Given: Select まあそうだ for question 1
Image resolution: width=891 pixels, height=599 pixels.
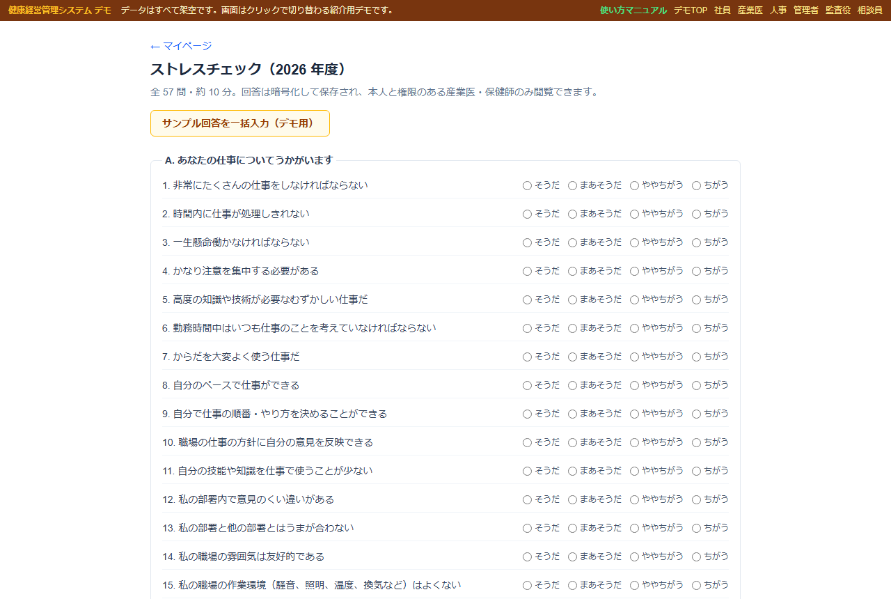Looking at the screenshot, I should [x=572, y=185].
